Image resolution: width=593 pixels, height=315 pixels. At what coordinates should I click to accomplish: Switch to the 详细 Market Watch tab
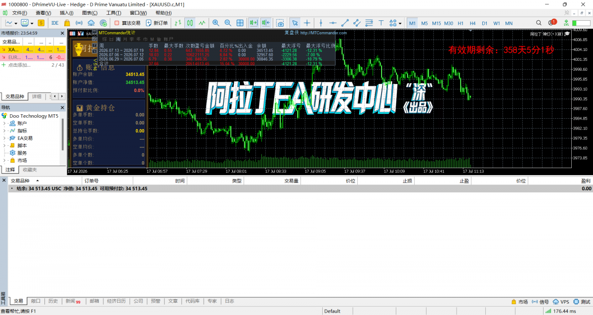37,96
